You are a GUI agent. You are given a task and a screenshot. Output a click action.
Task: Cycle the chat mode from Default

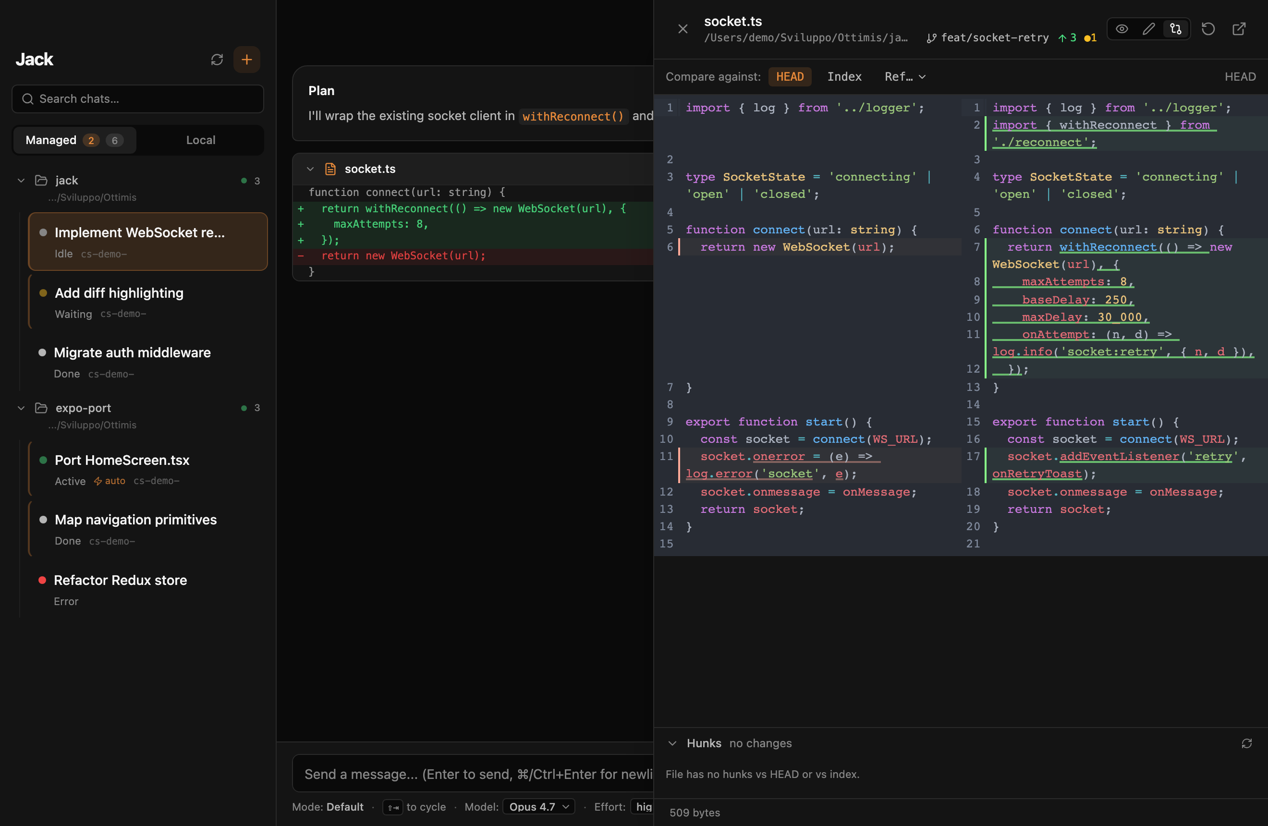pyautogui.click(x=393, y=807)
